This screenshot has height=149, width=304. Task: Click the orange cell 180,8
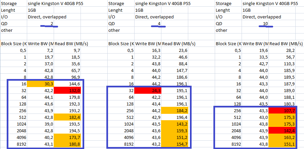click(x=67, y=144)
